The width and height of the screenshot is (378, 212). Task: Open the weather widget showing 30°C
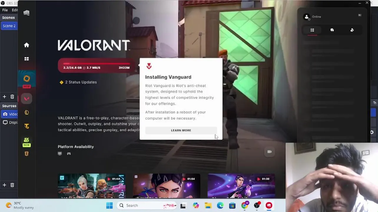click(20, 206)
